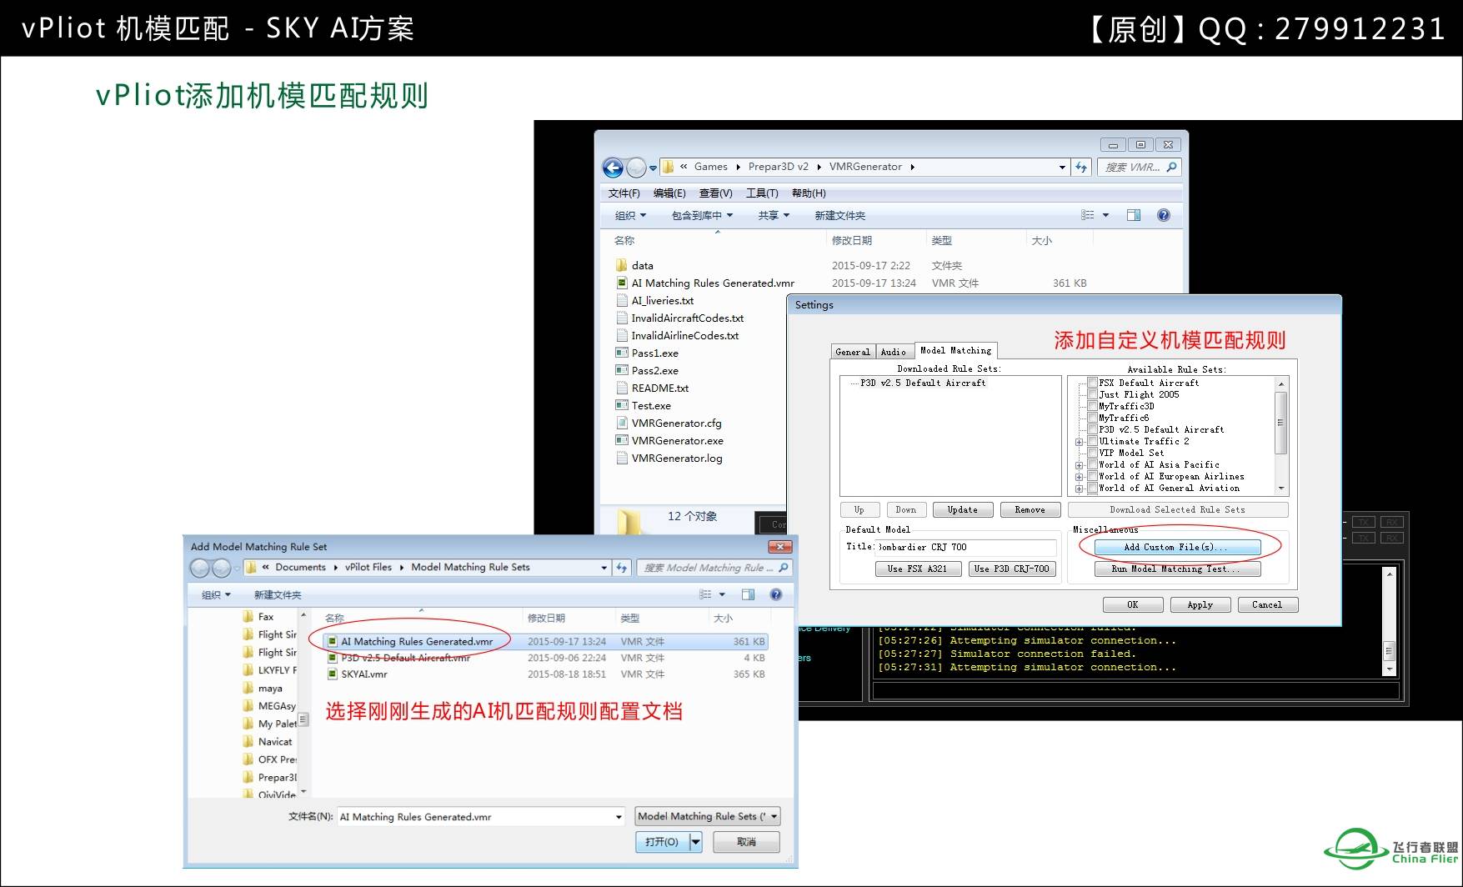Image resolution: width=1463 pixels, height=887 pixels.
Task: Click the search magnifier in VMRGenerator window
Action: pyautogui.click(x=1171, y=167)
